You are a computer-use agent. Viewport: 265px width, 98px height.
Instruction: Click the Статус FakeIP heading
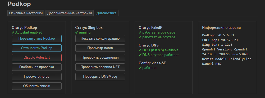pos(150,27)
